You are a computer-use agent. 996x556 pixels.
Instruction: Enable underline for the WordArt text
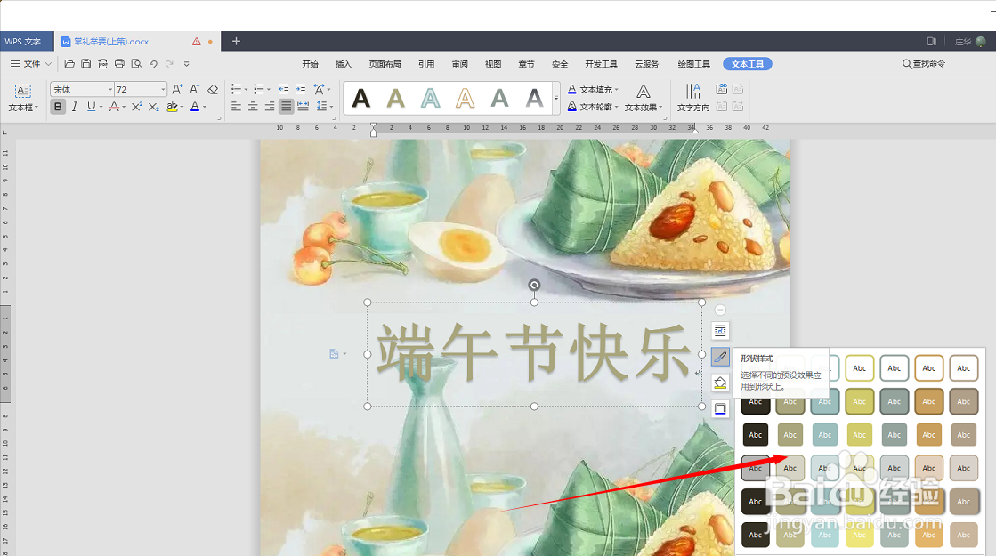pos(93,107)
